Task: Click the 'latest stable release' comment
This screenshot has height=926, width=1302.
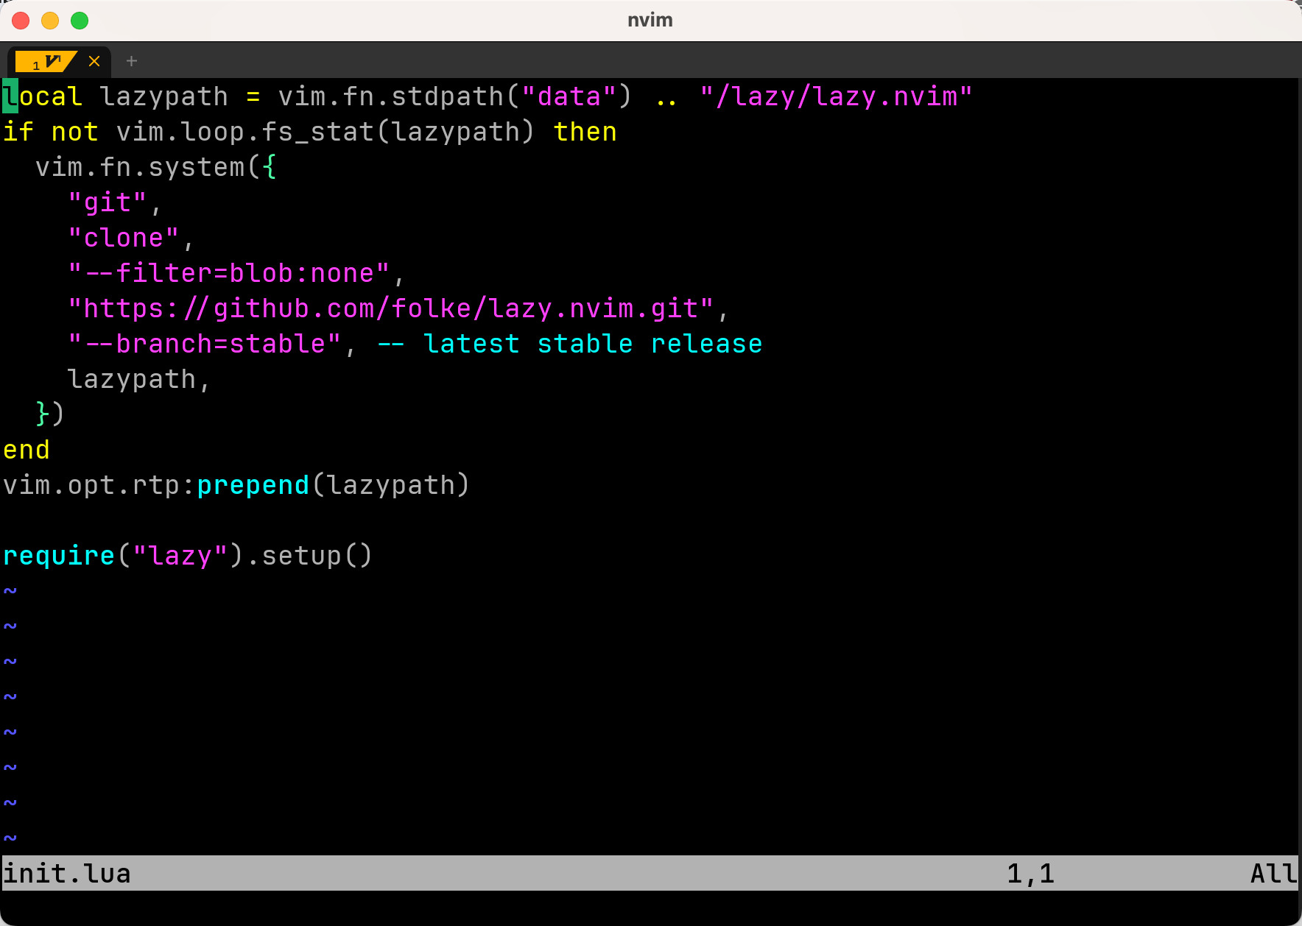Action: click(593, 344)
